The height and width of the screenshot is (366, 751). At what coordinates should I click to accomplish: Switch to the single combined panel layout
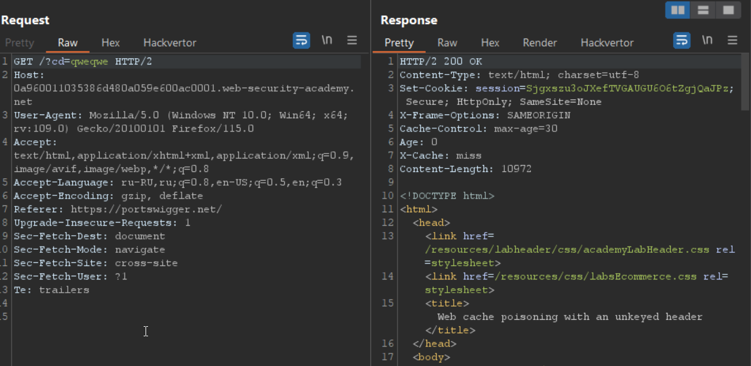tap(728, 10)
